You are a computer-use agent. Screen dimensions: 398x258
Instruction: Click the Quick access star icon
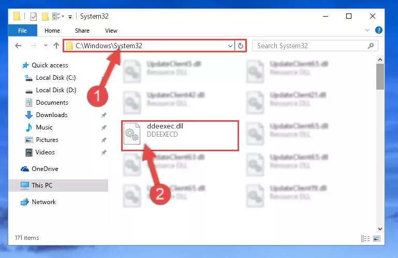[25, 65]
